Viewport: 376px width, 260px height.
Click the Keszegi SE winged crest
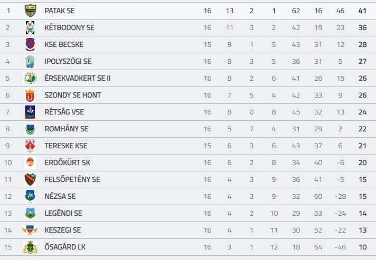click(x=30, y=230)
